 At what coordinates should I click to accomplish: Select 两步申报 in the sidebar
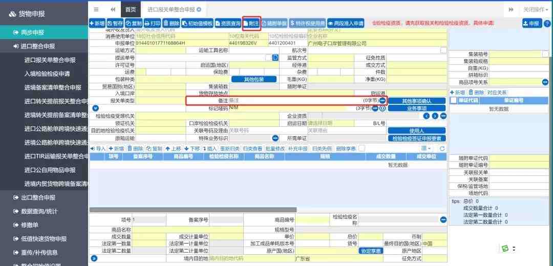point(44,32)
